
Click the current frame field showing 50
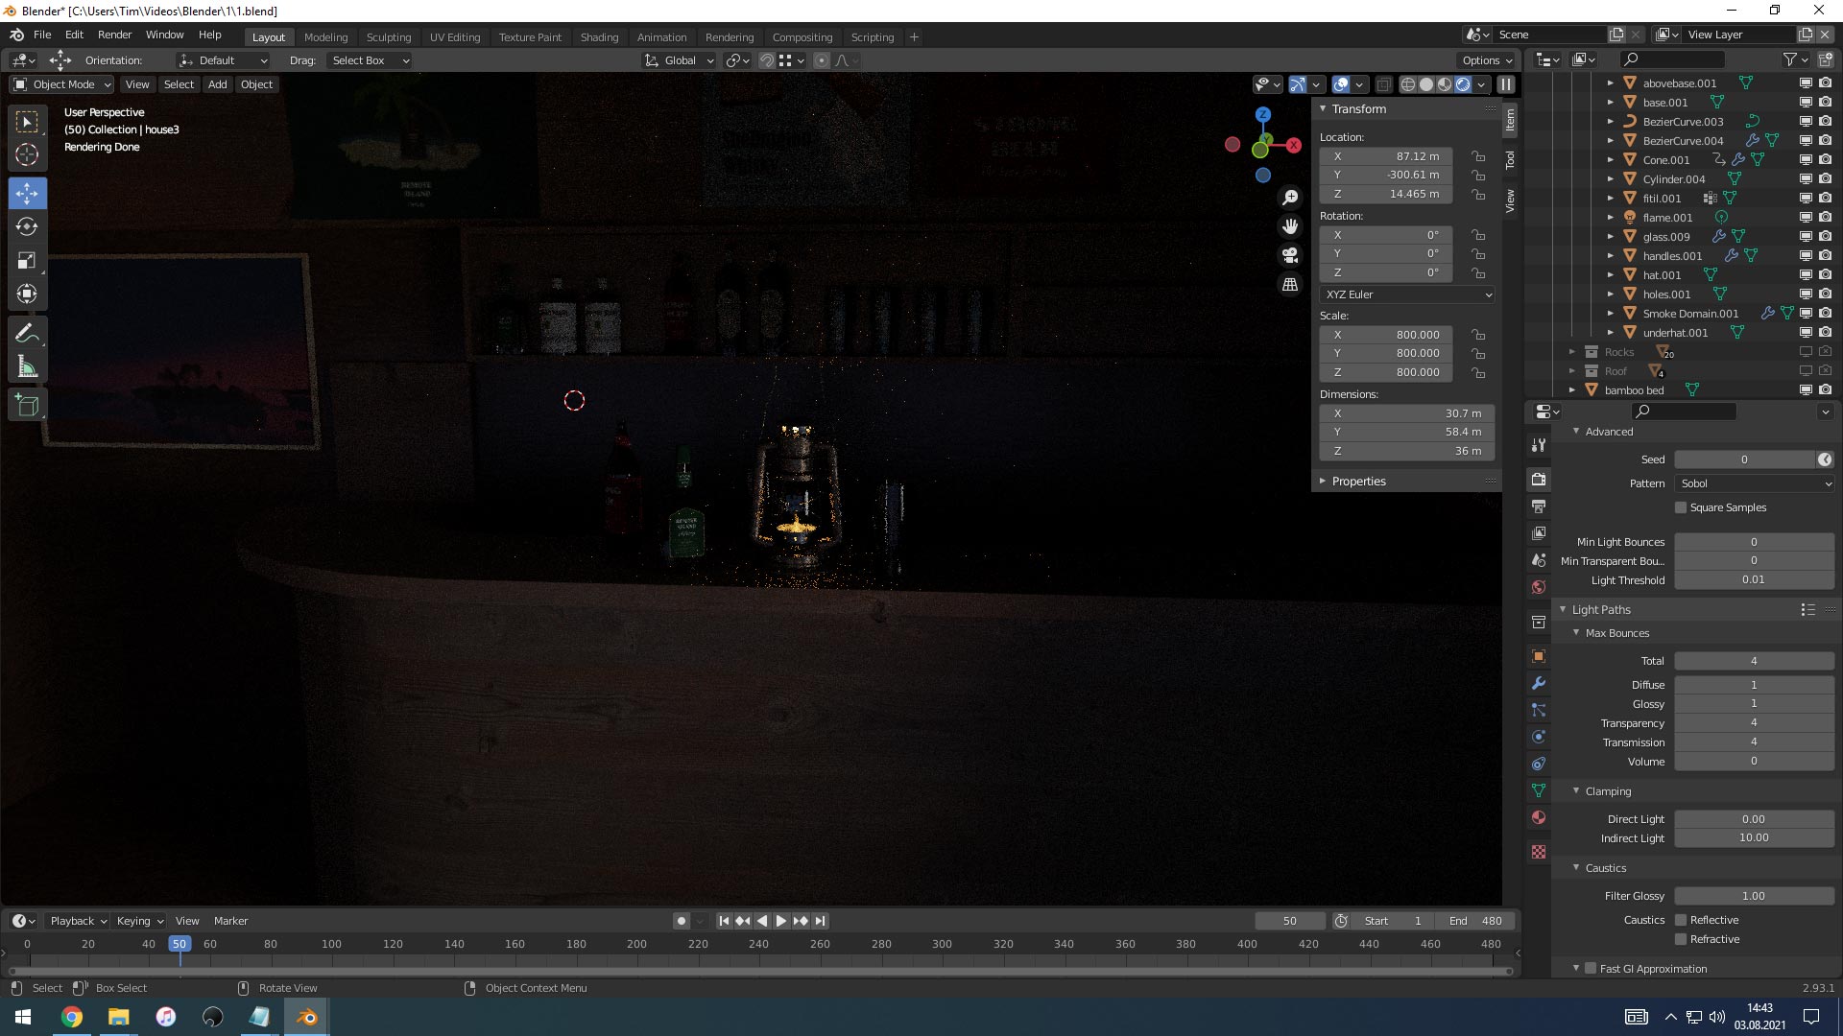click(1290, 921)
